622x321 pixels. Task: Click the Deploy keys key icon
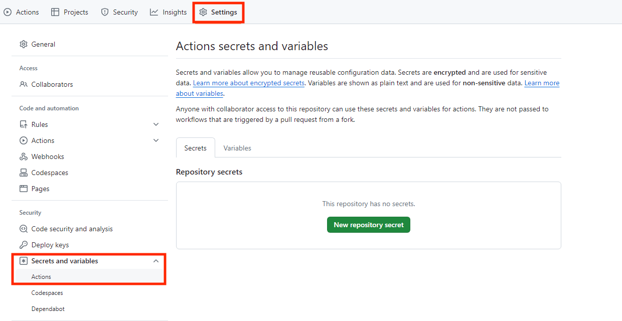[x=24, y=245]
